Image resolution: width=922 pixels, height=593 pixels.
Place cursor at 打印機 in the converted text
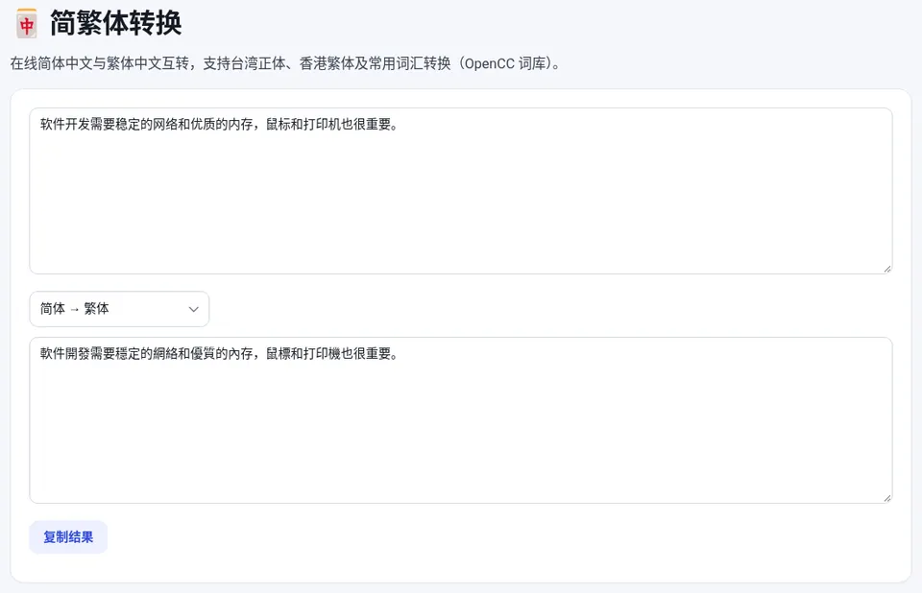coord(323,354)
